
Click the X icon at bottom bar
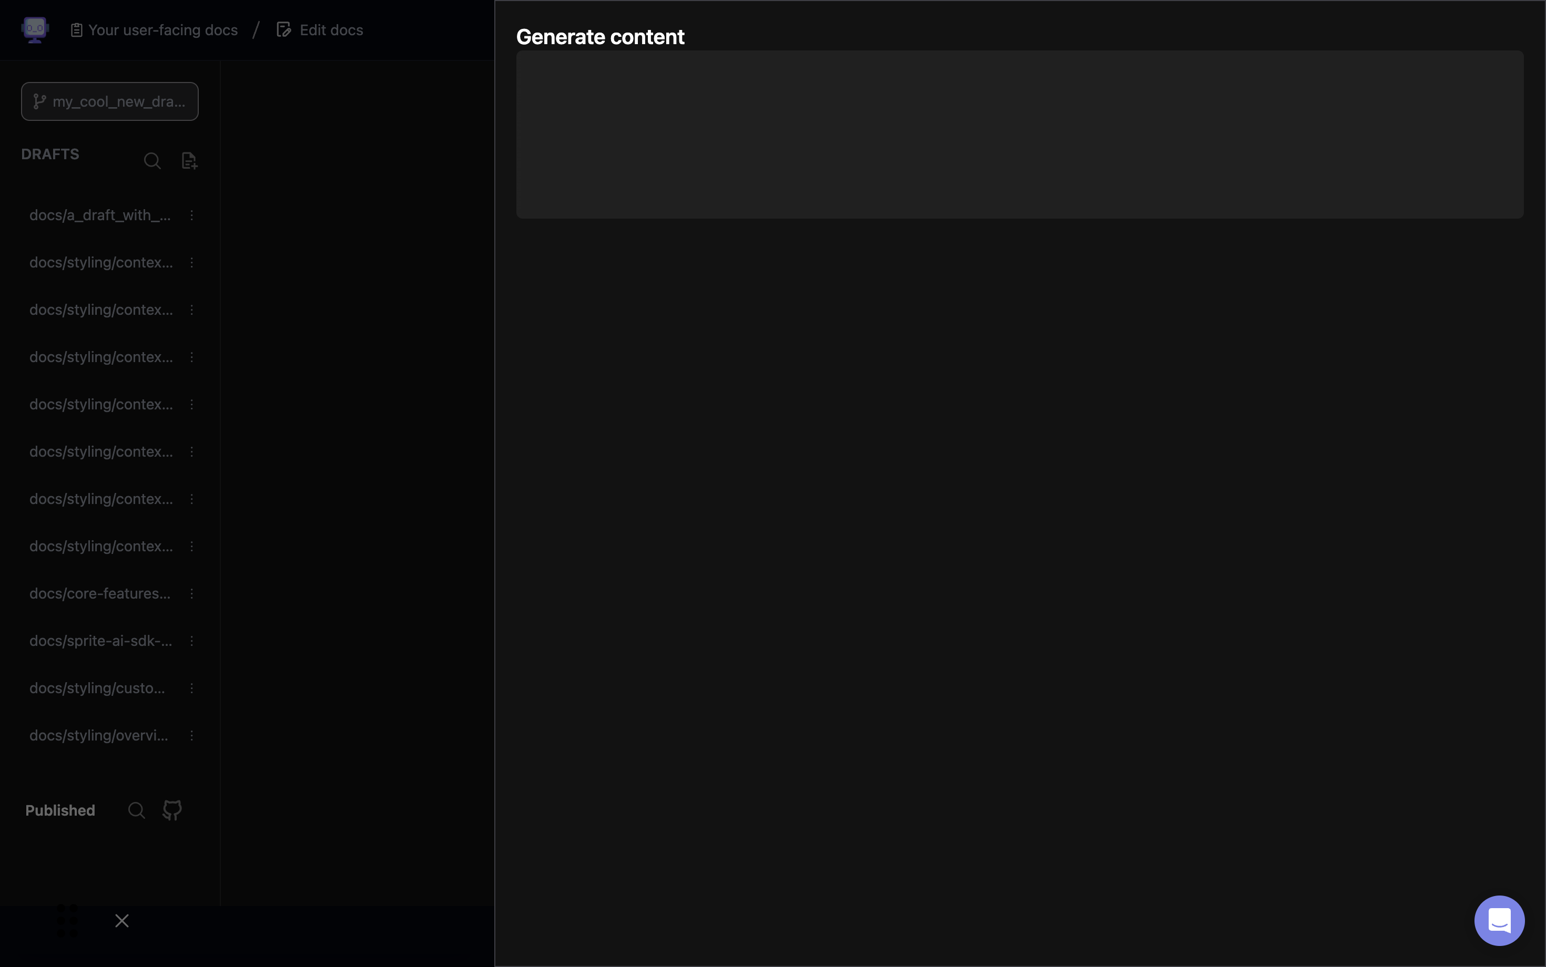click(x=121, y=920)
